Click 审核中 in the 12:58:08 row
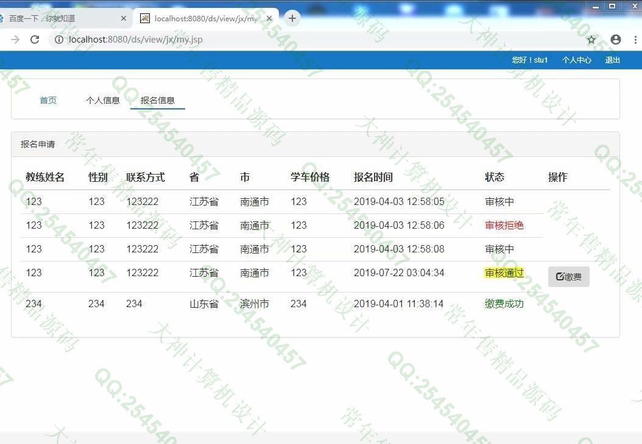Viewport: 642px width, 444px height. pos(499,249)
